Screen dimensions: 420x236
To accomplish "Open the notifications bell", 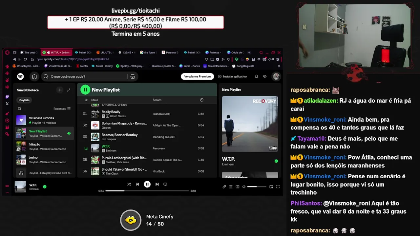I will (257, 76).
